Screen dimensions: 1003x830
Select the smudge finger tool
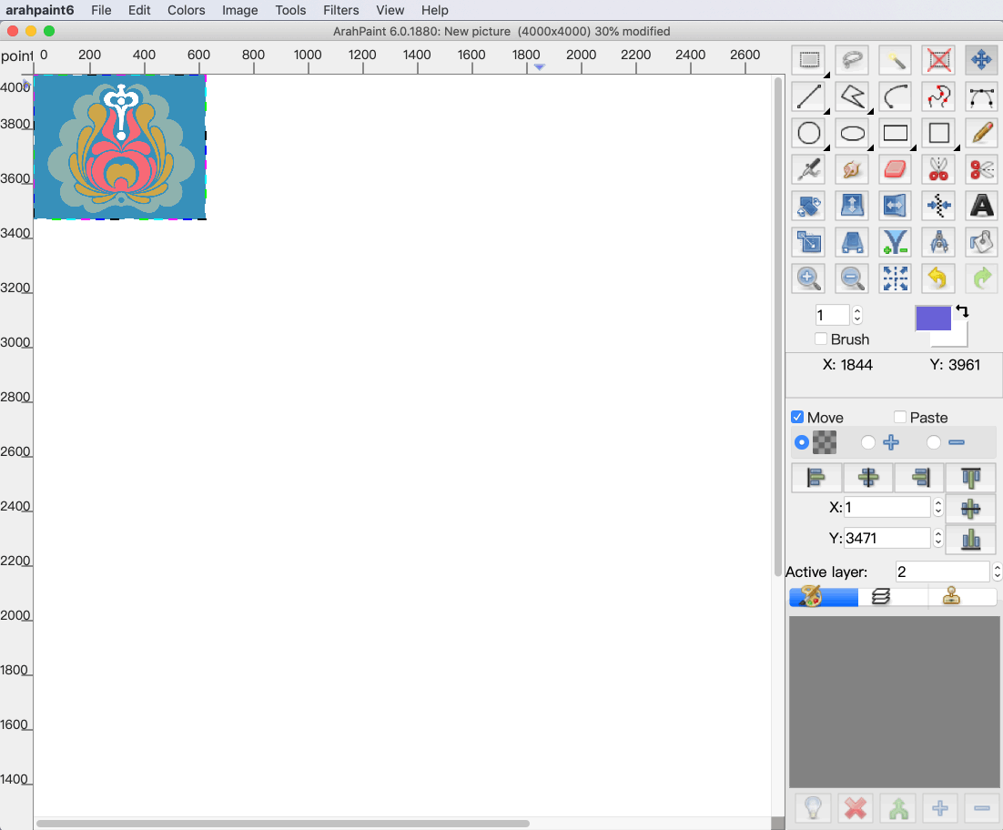852,169
